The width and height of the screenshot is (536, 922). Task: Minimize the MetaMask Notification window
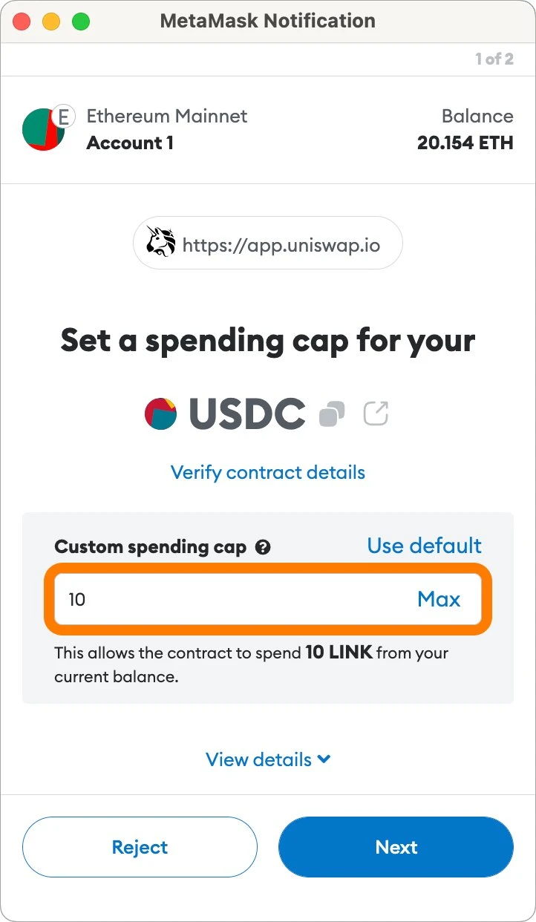pos(51,22)
